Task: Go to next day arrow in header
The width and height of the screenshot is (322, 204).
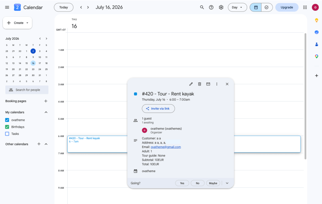Action: [x=88, y=8]
